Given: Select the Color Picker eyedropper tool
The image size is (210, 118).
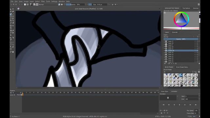Looking at the screenshot, I should pyautogui.click(x=13, y=30).
